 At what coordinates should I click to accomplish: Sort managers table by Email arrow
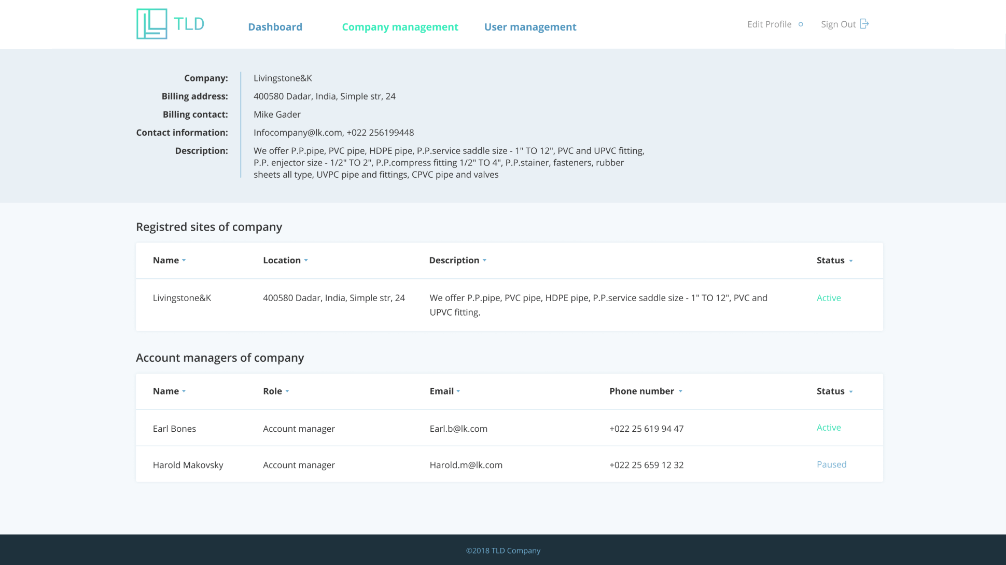[x=458, y=391]
